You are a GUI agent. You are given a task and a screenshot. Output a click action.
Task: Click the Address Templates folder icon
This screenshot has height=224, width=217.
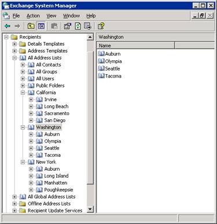coord(23,51)
